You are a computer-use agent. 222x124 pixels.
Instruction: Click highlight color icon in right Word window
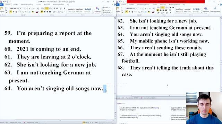coord(149,12)
